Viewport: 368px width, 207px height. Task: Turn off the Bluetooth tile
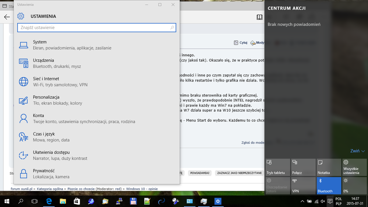point(329,186)
